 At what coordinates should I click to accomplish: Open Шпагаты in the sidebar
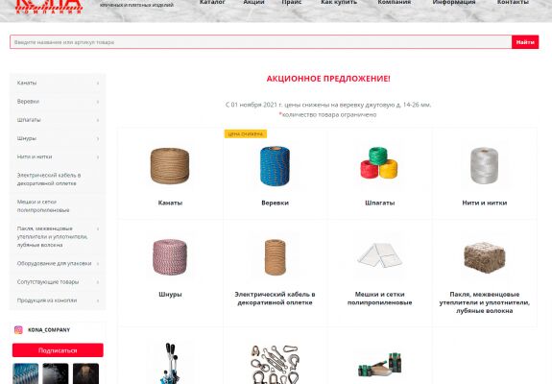pos(29,120)
